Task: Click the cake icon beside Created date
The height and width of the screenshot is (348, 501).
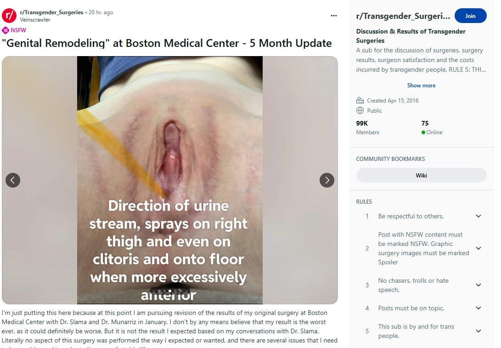Action: 360,100
